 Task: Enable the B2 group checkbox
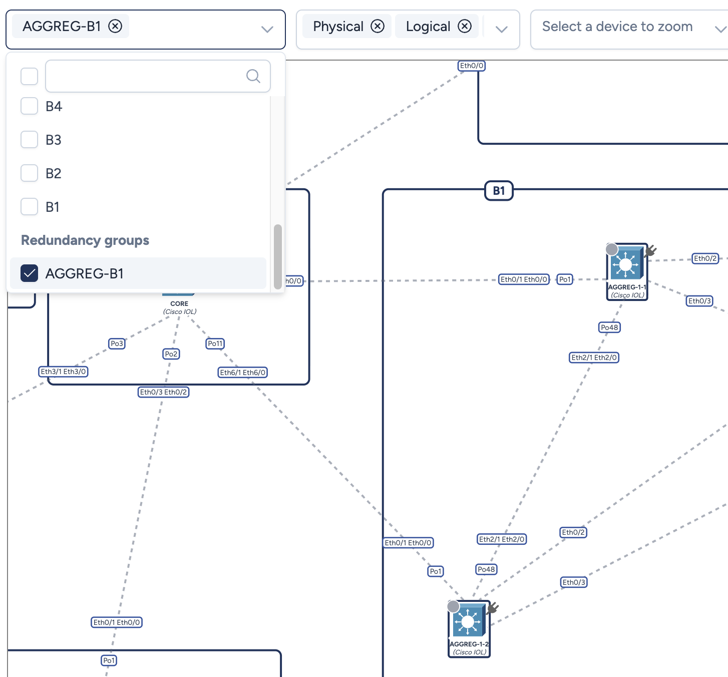tap(29, 173)
